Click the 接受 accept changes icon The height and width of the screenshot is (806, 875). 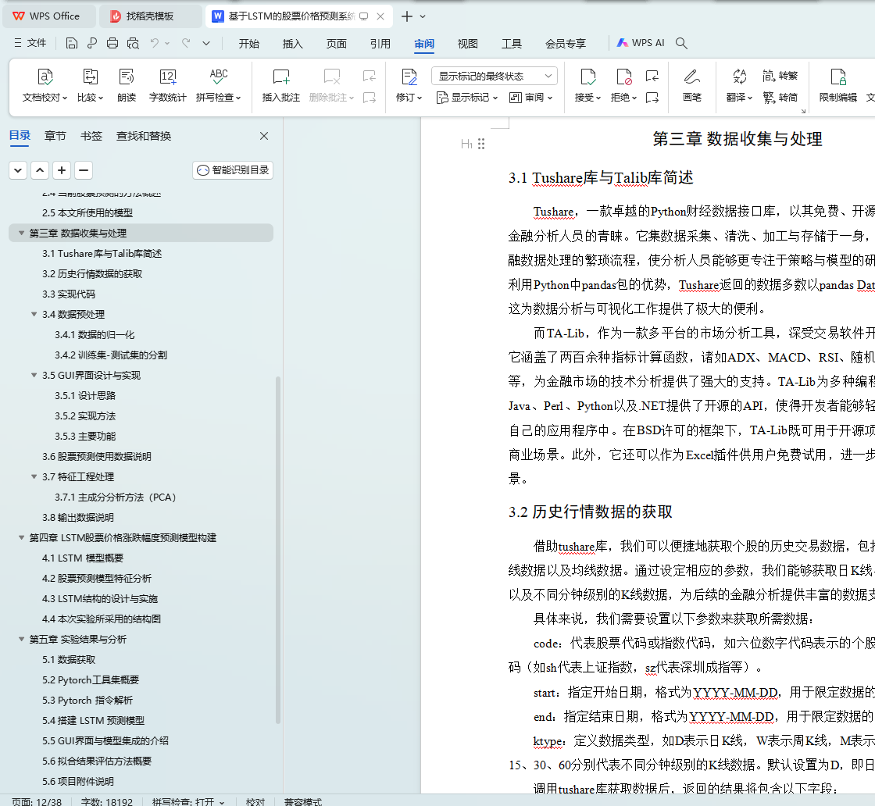(587, 85)
